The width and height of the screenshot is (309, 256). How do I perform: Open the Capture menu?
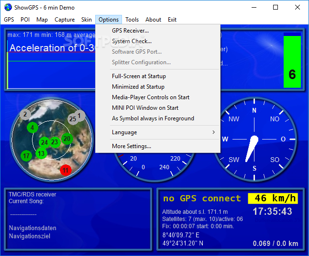pos(65,20)
